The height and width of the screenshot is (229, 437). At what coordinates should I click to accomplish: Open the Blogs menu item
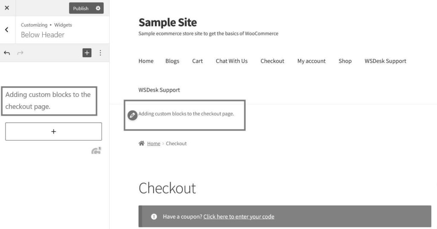click(x=172, y=61)
